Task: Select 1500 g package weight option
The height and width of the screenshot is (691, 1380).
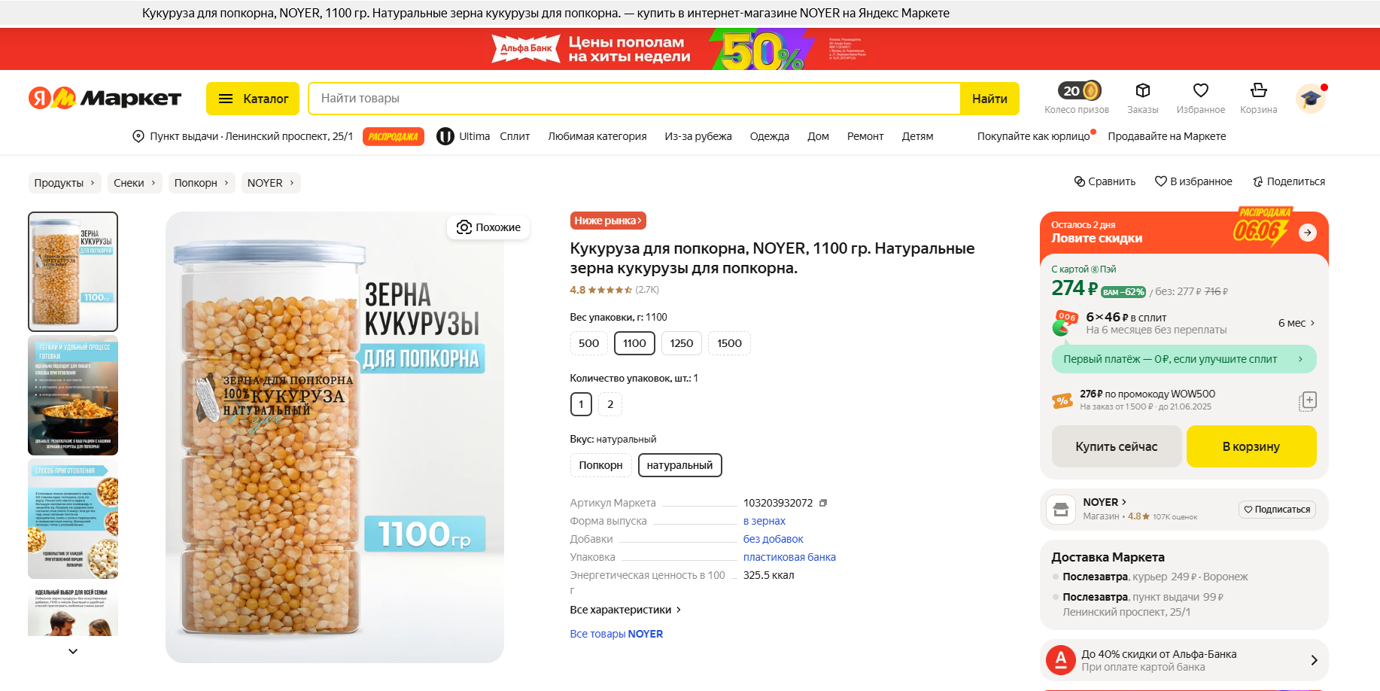Action: (728, 343)
